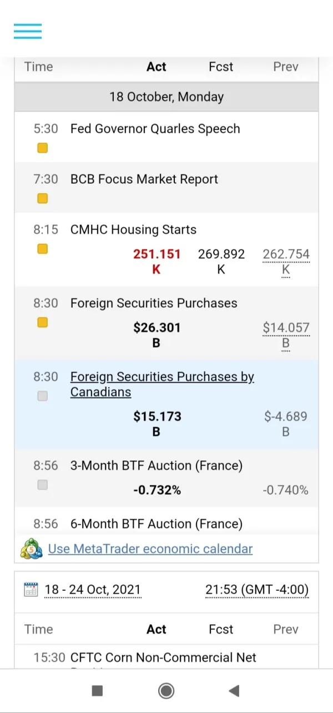Toggle gray box for 3-Month BTF Auction
Image resolution: width=333 pixels, height=713 pixels.
point(42,485)
